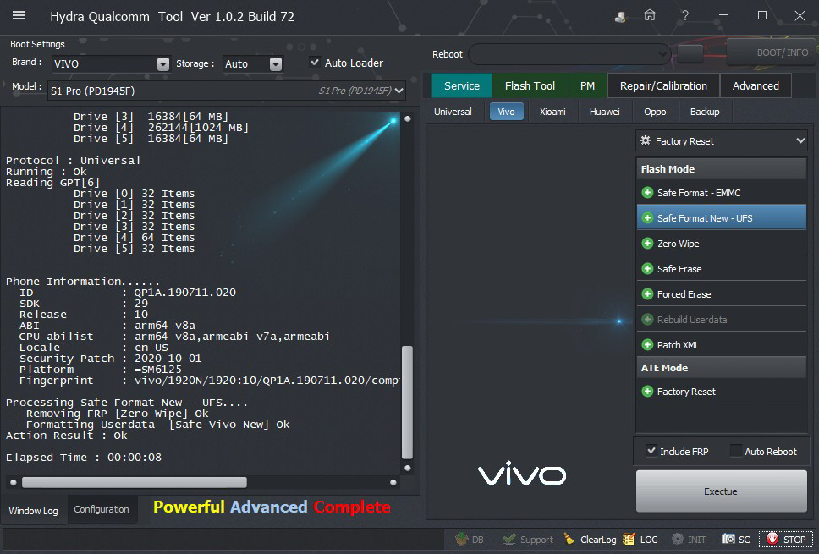
Task: Open the Storage dropdown set to Auto
Action: point(253,63)
